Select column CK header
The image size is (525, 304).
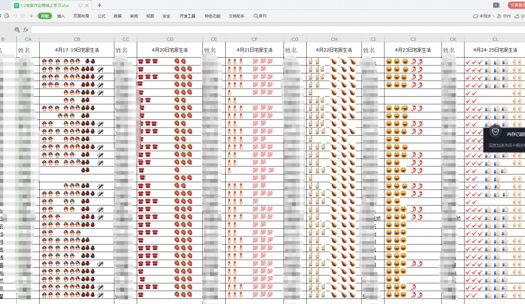click(x=453, y=39)
